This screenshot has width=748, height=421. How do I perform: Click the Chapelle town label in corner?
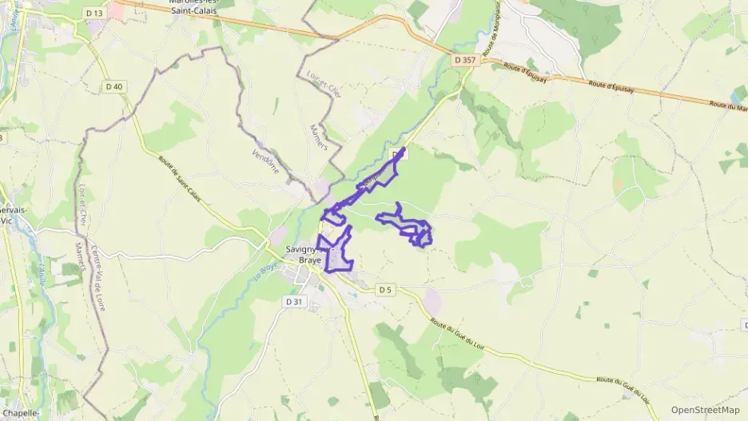click(20, 413)
